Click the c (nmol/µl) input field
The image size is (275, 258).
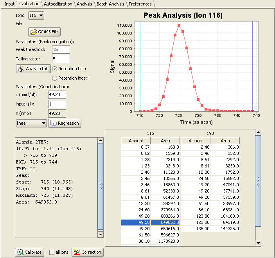pyautogui.click(x=57, y=95)
